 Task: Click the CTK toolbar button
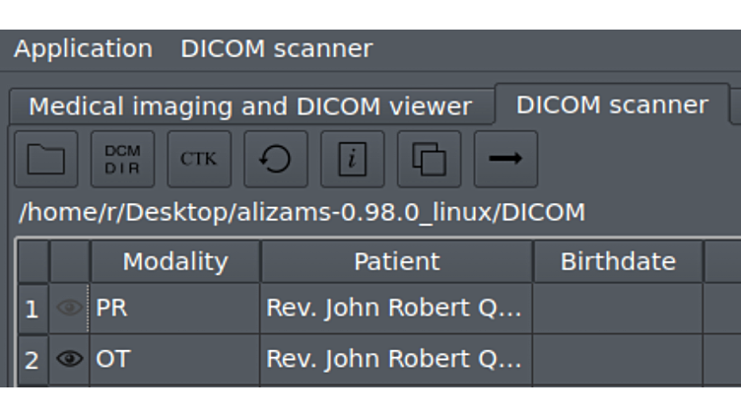tap(199, 159)
